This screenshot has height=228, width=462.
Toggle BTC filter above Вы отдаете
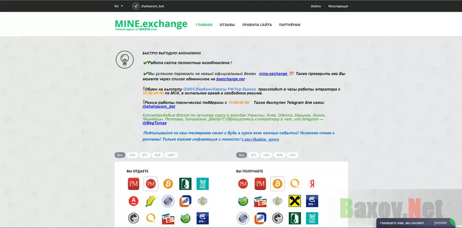pyautogui.click(x=145, y=155)
